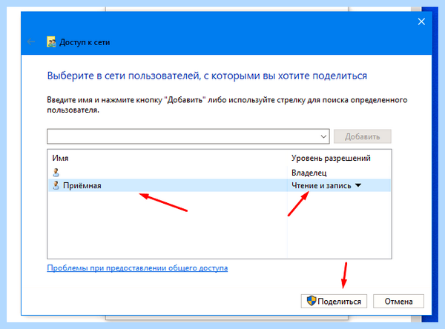Click the user icon beside Приёмная
This screenshot has height=329, width=445.
(x=56, y=185)
